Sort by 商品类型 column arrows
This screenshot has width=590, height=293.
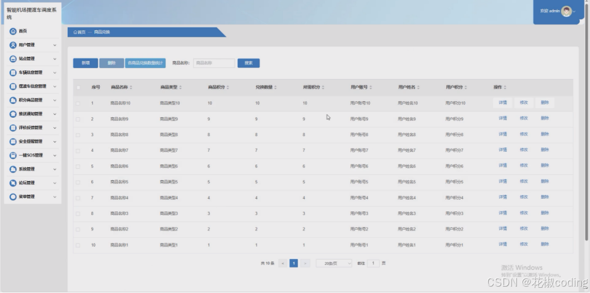point(180,87)
